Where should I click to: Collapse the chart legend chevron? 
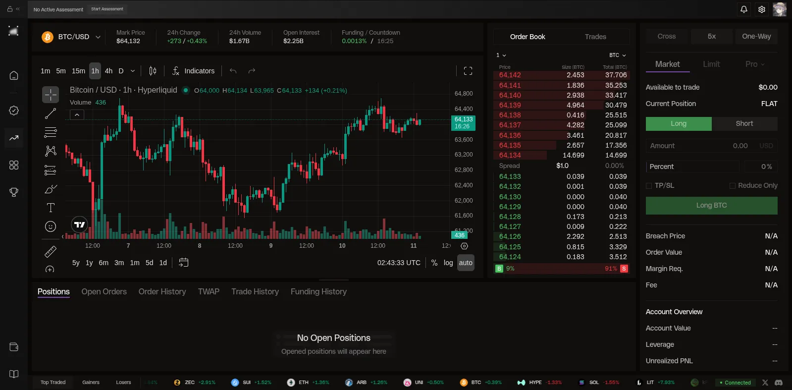[x=77, y=115]
